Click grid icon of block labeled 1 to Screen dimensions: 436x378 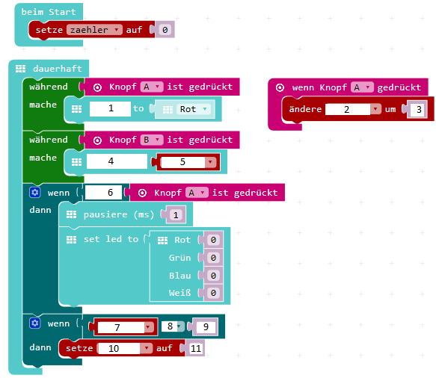[x=77, y=109]
